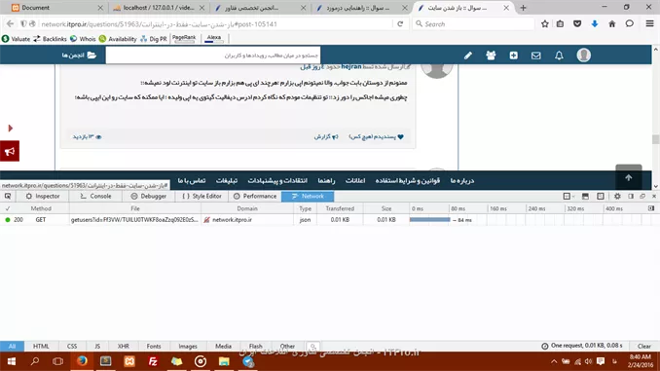
Task: Open the envelope messages icon
Action: click(x=535, y=56)
